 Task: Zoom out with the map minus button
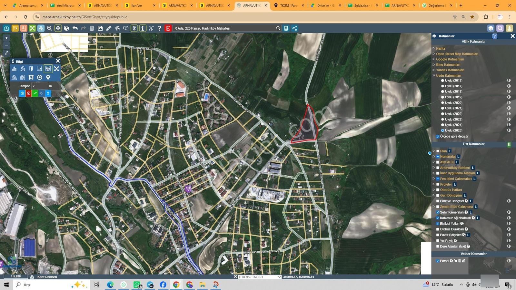6,45
